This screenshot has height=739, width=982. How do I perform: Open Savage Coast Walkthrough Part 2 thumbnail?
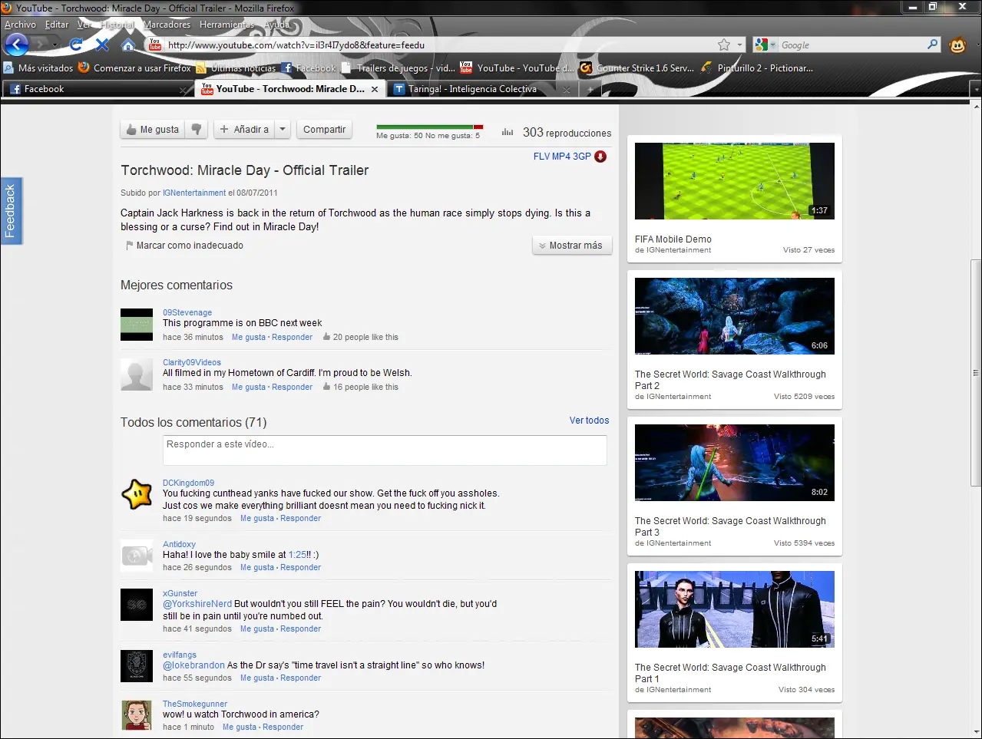click(x=735, y=316)
